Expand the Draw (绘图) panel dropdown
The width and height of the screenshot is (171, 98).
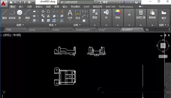point(20,25)
